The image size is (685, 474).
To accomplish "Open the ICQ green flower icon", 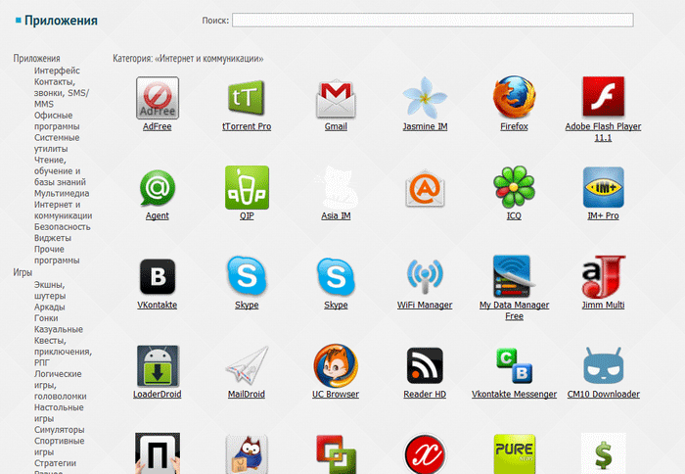I will point(514,187).
